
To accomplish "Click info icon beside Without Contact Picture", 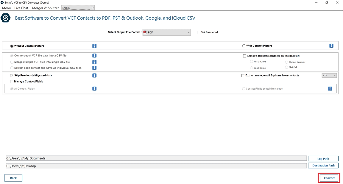I will (x=94, y=46).
